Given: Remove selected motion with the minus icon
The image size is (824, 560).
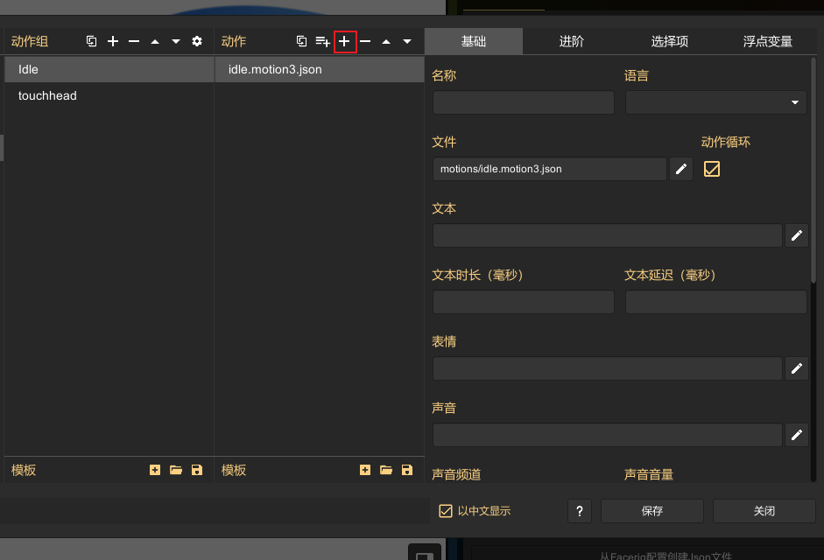Looking at the screenshot, I should pos(365,41).
